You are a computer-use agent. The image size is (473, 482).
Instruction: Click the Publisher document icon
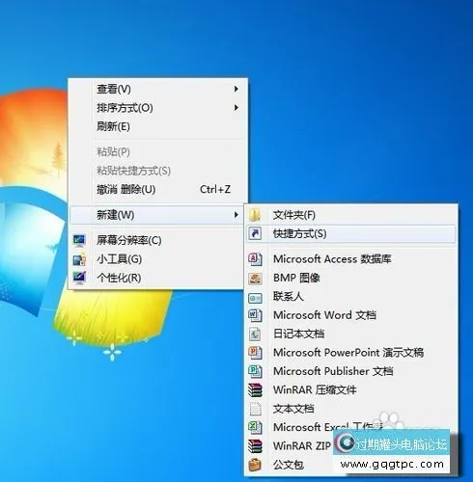click(x=255, y=371)
